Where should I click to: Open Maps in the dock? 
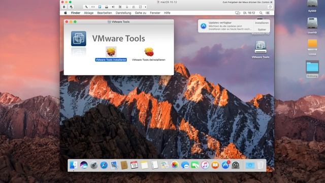[165, 165]
